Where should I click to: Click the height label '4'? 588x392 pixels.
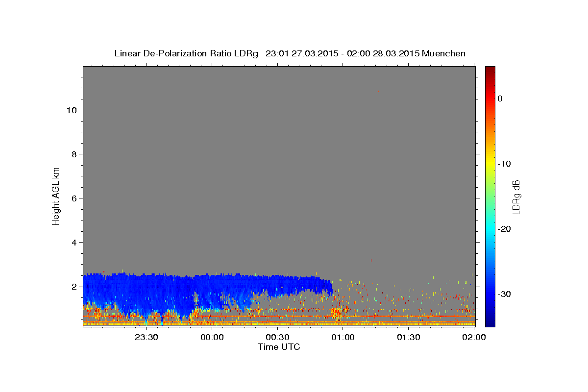(73, 242)
